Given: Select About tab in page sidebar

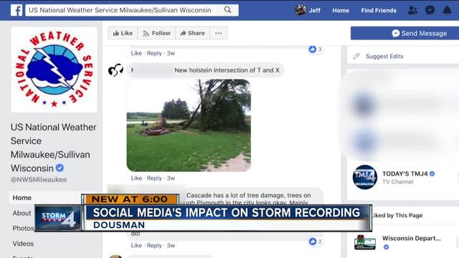Looking at the screenshot, I should click(22, 214).
